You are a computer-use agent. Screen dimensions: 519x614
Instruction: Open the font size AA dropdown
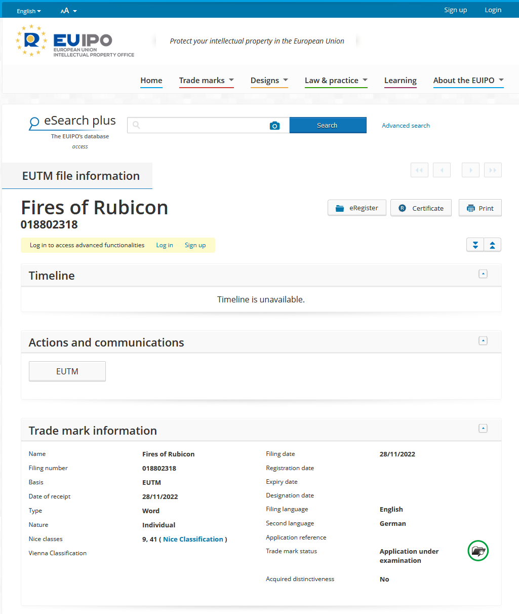tap(69, 11)
